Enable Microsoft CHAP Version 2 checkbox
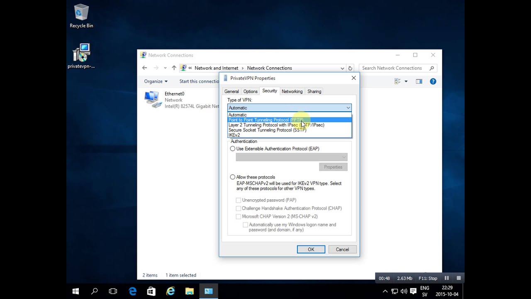 tap(239, 217)
